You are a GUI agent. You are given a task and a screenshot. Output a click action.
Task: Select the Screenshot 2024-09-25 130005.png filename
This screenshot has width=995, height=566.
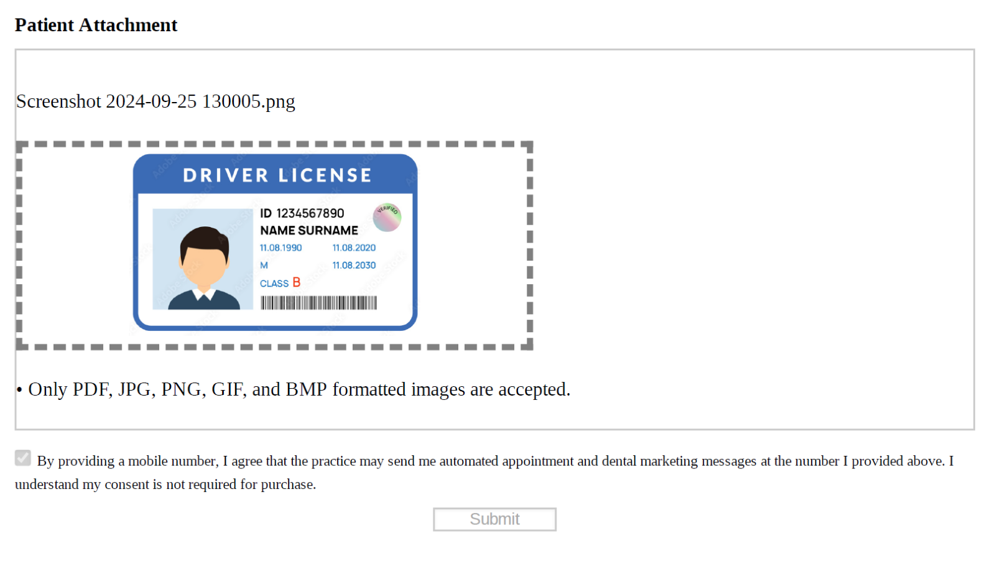155,101
